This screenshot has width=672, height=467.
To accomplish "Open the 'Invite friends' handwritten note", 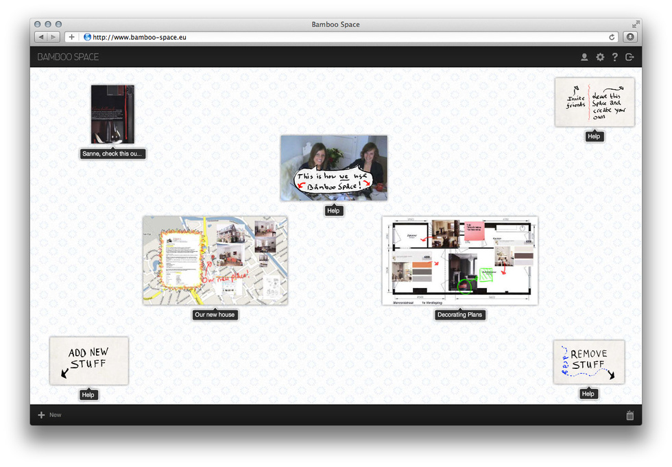I will tap(595, 102).
